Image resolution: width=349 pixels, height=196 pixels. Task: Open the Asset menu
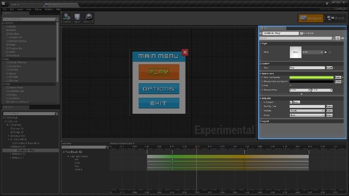pos(20,9)
